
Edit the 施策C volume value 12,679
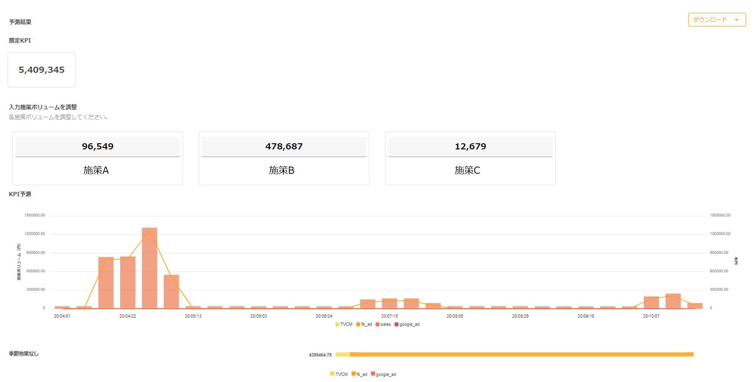(470, 147)
